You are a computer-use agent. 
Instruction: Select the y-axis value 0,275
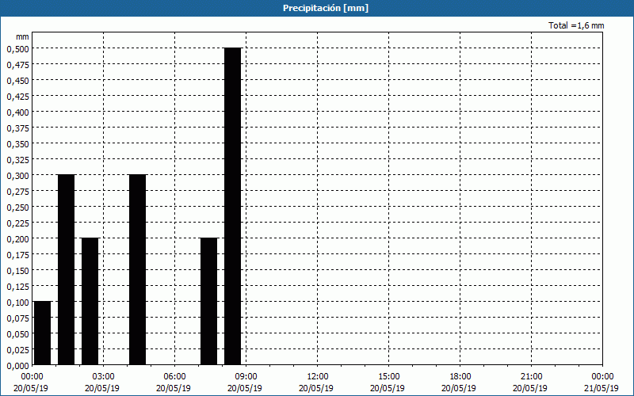coord(17,192)
